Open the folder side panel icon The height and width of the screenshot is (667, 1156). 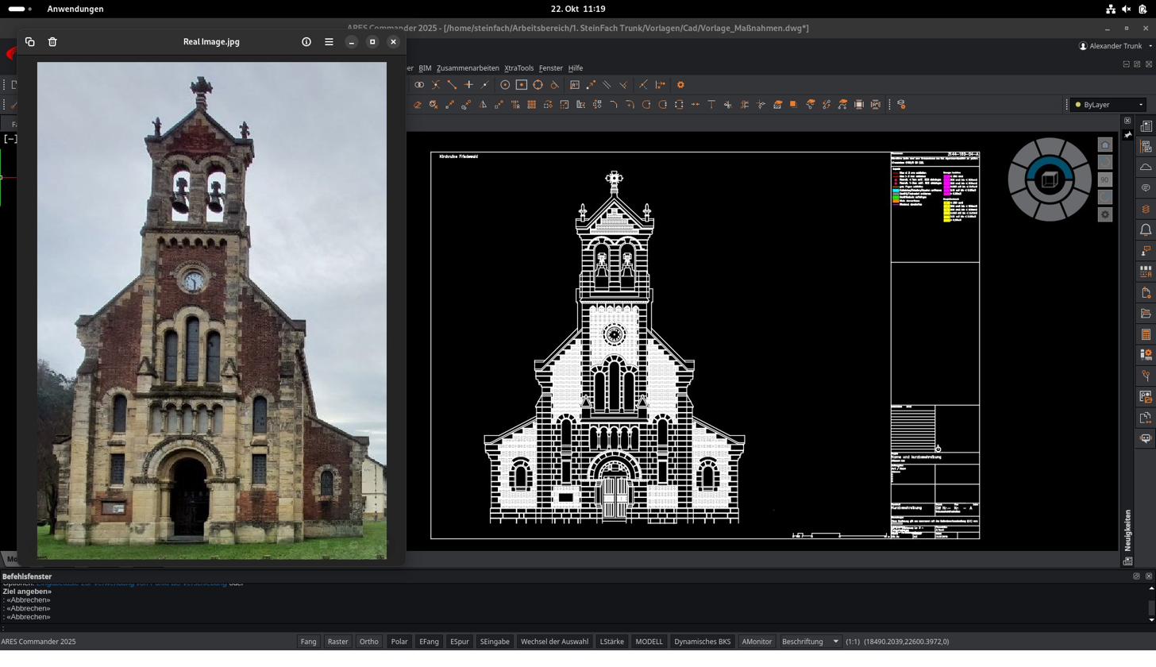click(1146, 314)
